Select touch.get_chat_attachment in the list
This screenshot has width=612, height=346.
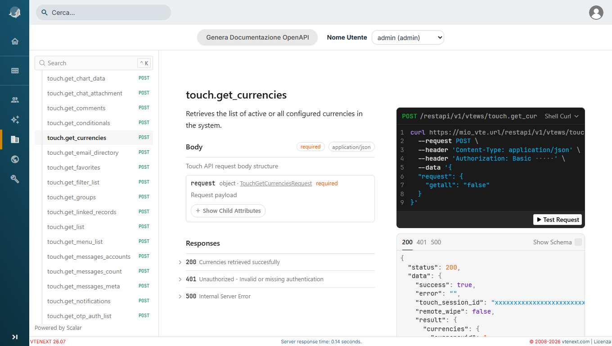(94, 93)
